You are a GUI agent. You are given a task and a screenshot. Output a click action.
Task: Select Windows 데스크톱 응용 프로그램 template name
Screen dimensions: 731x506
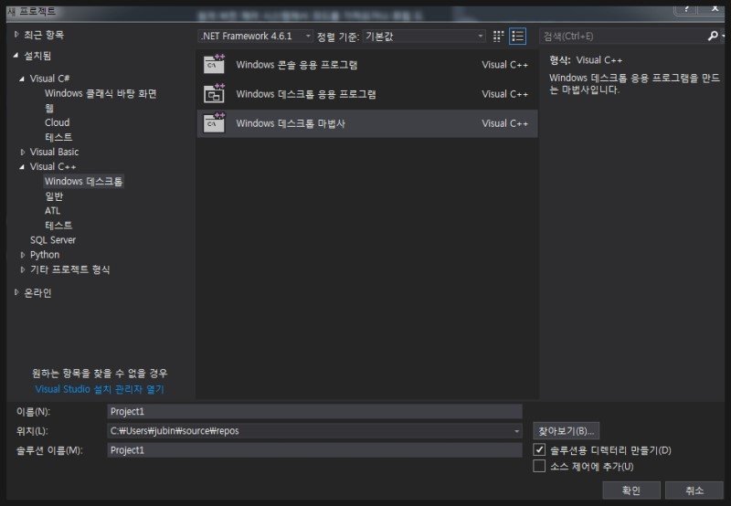tap(306, 94)
